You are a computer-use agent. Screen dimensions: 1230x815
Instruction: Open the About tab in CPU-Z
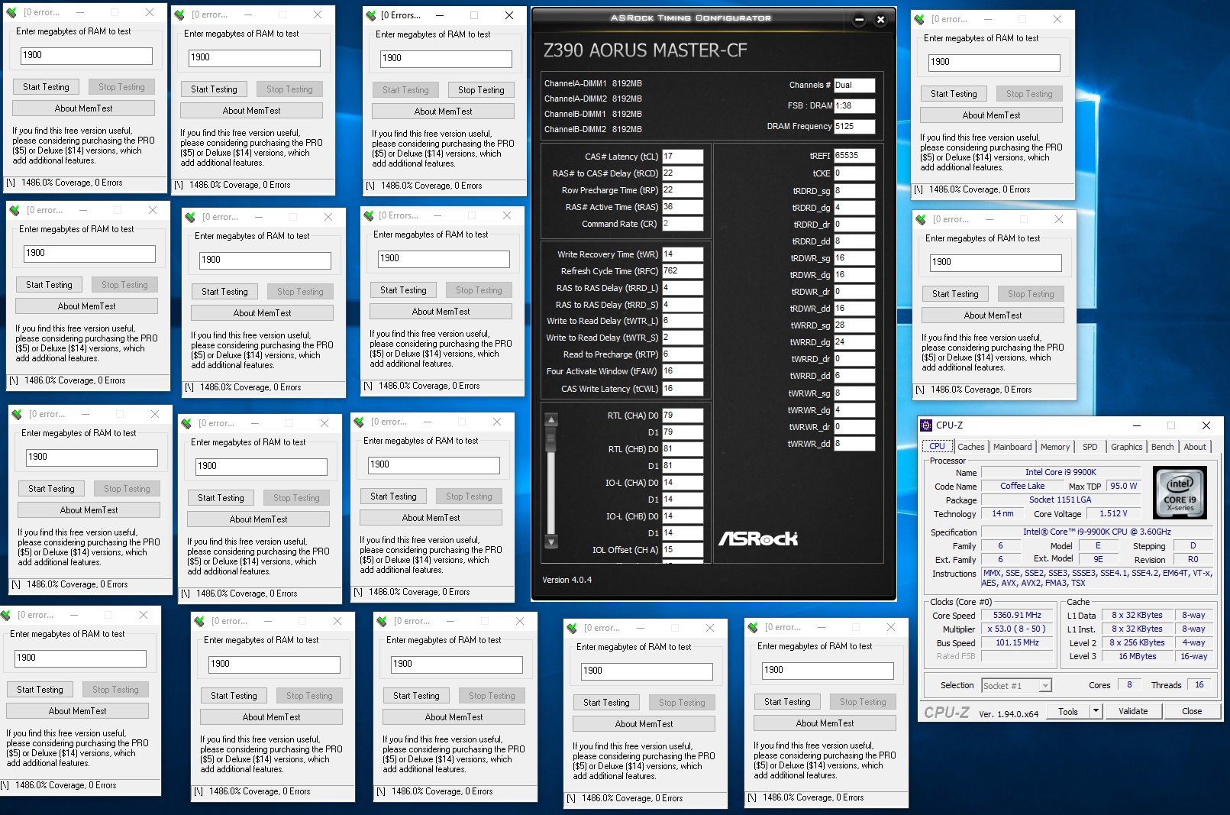pos(1194,447)
